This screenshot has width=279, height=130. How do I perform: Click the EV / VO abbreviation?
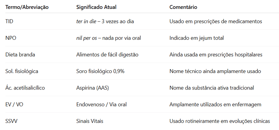[x=14, y=104]
